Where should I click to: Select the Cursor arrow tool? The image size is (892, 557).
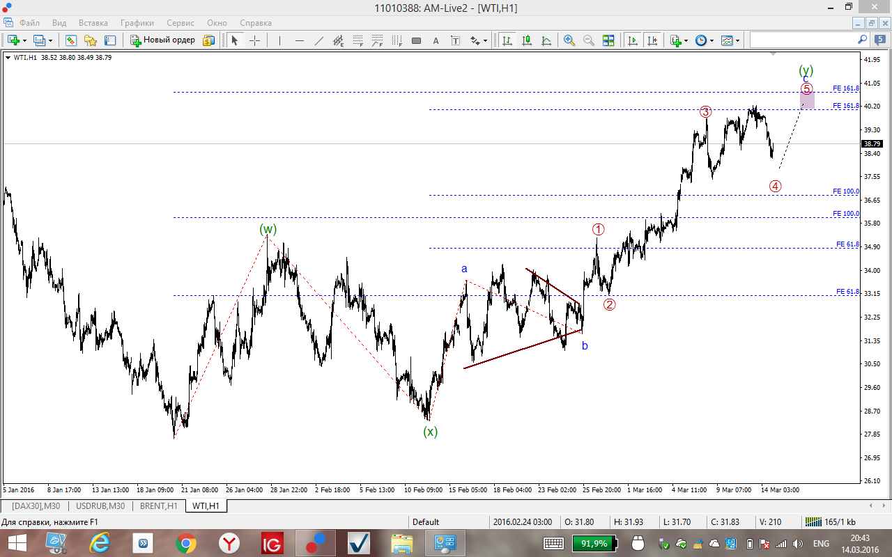point(235,40)
